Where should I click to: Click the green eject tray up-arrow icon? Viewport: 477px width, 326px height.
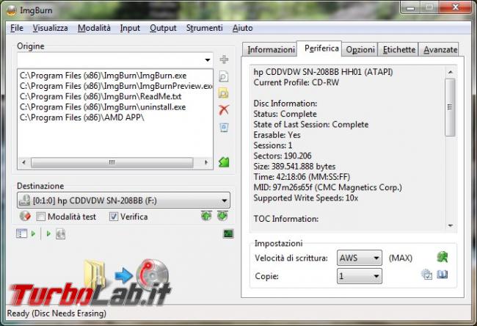click(x=206, y=216)
